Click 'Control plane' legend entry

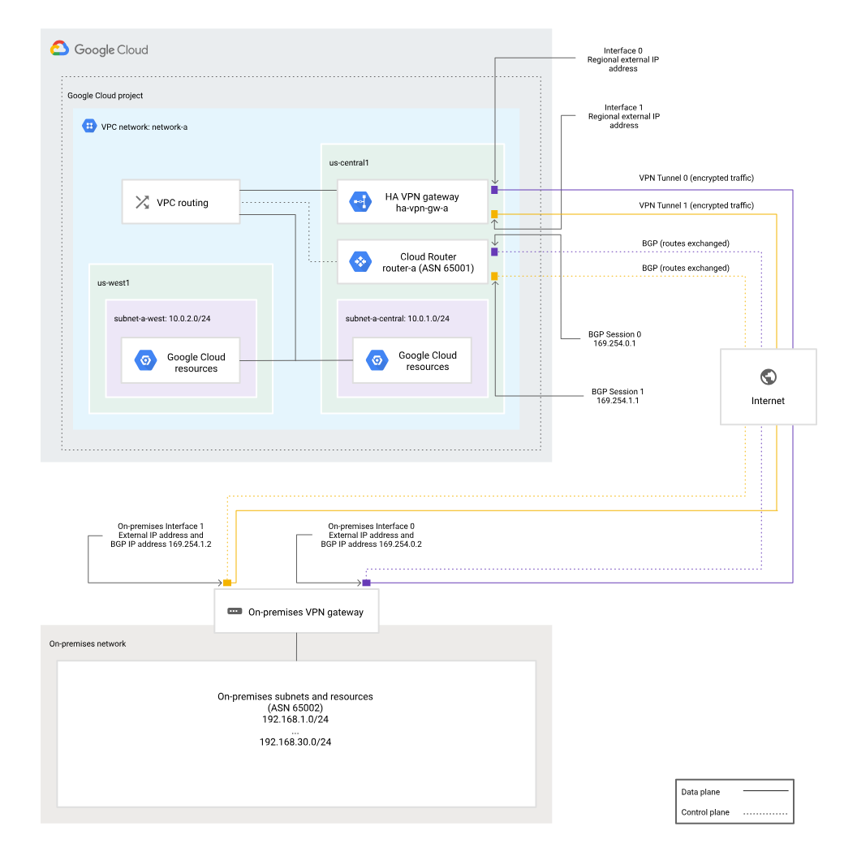point(734,813)
